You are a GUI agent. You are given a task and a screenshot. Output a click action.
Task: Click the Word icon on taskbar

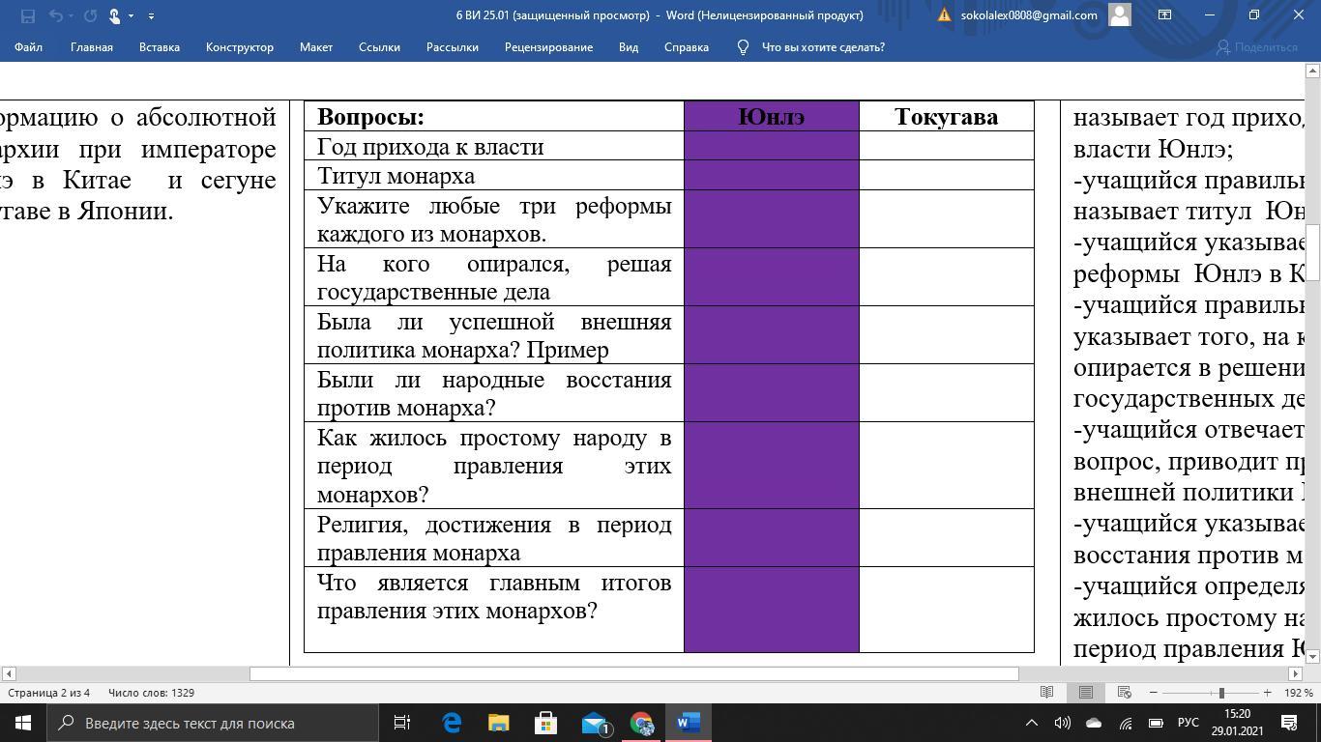tap(689, 723)
